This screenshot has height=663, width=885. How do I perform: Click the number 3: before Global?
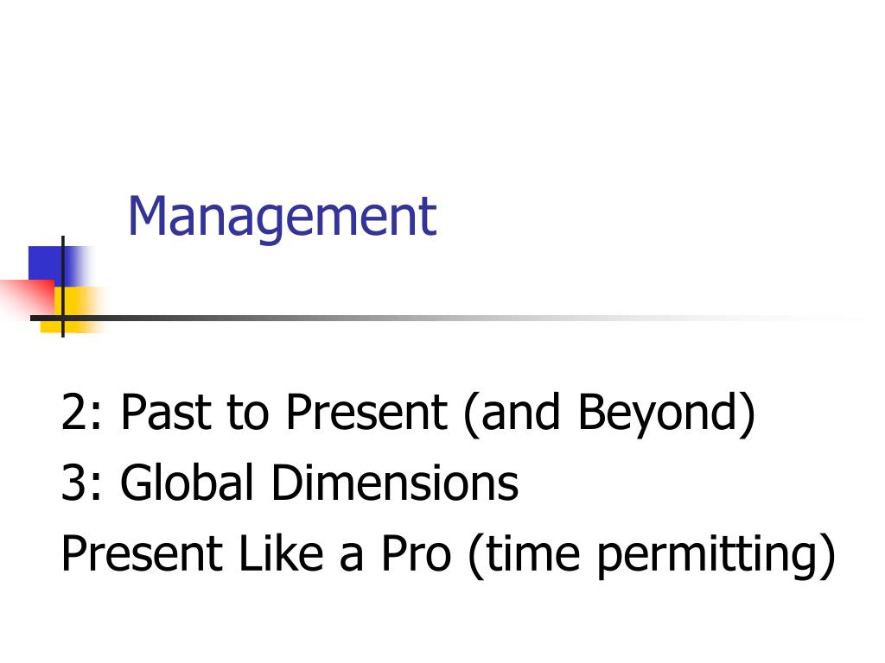coord(82,483)
